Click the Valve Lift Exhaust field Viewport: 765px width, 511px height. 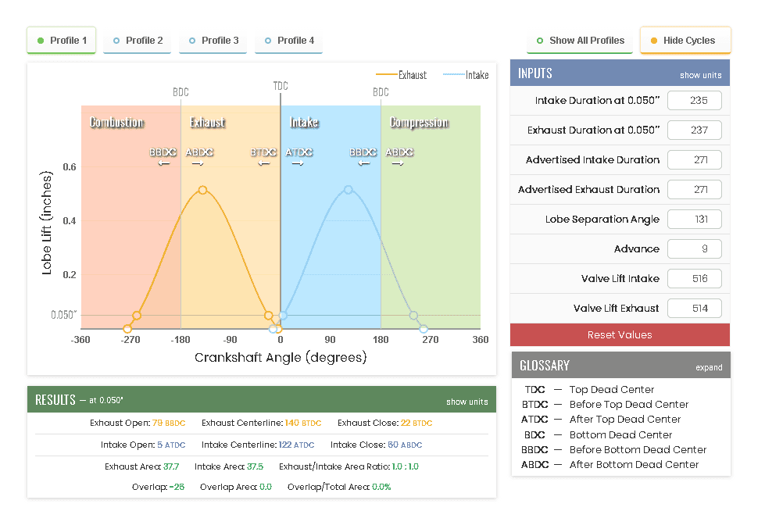(694, 309)
